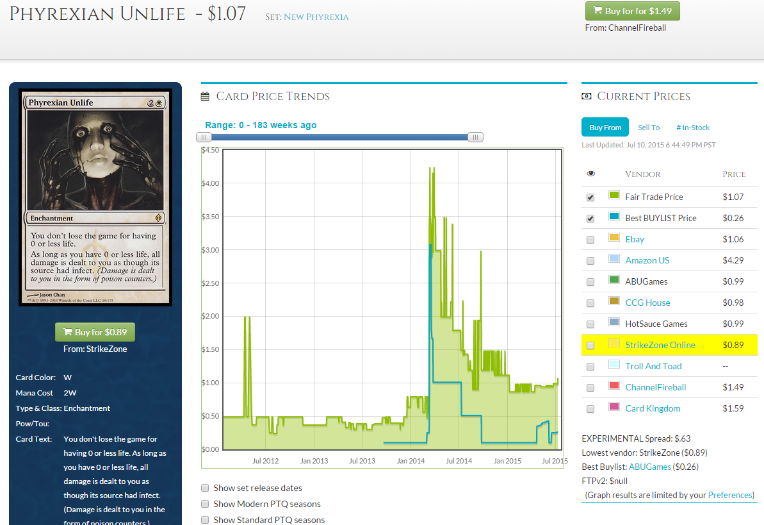Click the price trend chart area
Image resolution: width=764 pixels, height=525 pixels.
coord(392,299)
